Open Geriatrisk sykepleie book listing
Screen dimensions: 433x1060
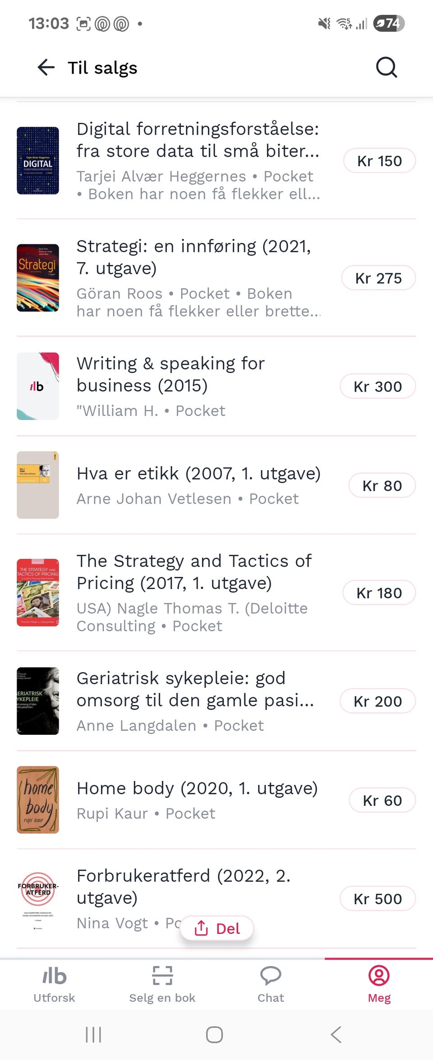195,689
